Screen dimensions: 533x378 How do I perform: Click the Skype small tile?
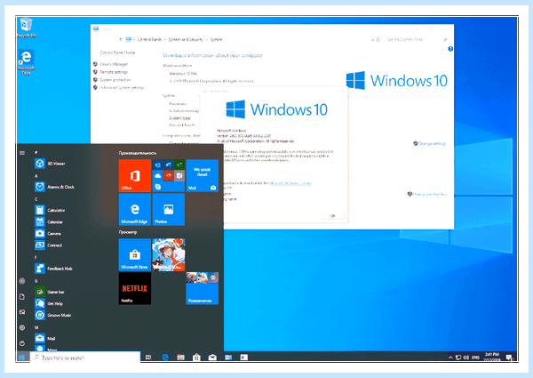(x=158, y=187)
